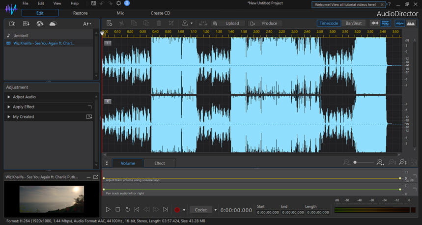Open the View menu
Image resolution: width=422 pixels, height=225 pixels.
57,3
